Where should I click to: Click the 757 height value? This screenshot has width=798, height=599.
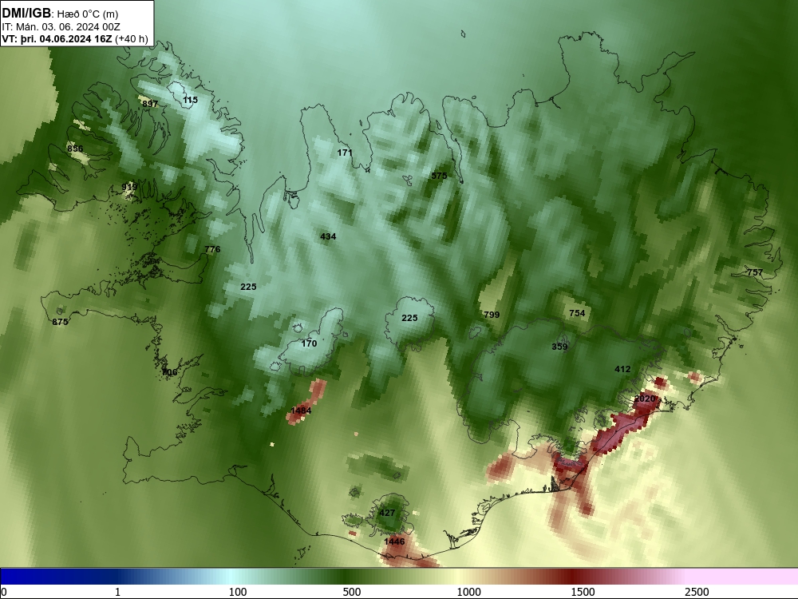click(x=755, y=272)
